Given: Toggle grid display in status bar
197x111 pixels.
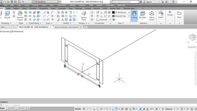Looking at the screenshot, I should 84,109.
